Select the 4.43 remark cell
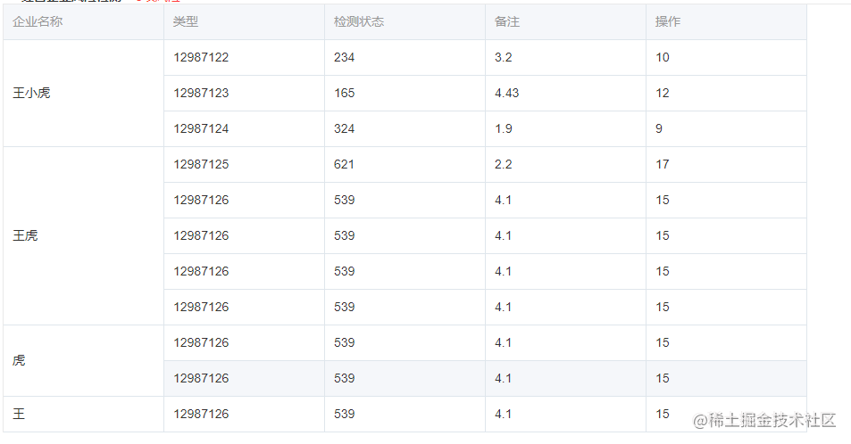Viewport: 851px width, 444px height. [x=506, y=93]
